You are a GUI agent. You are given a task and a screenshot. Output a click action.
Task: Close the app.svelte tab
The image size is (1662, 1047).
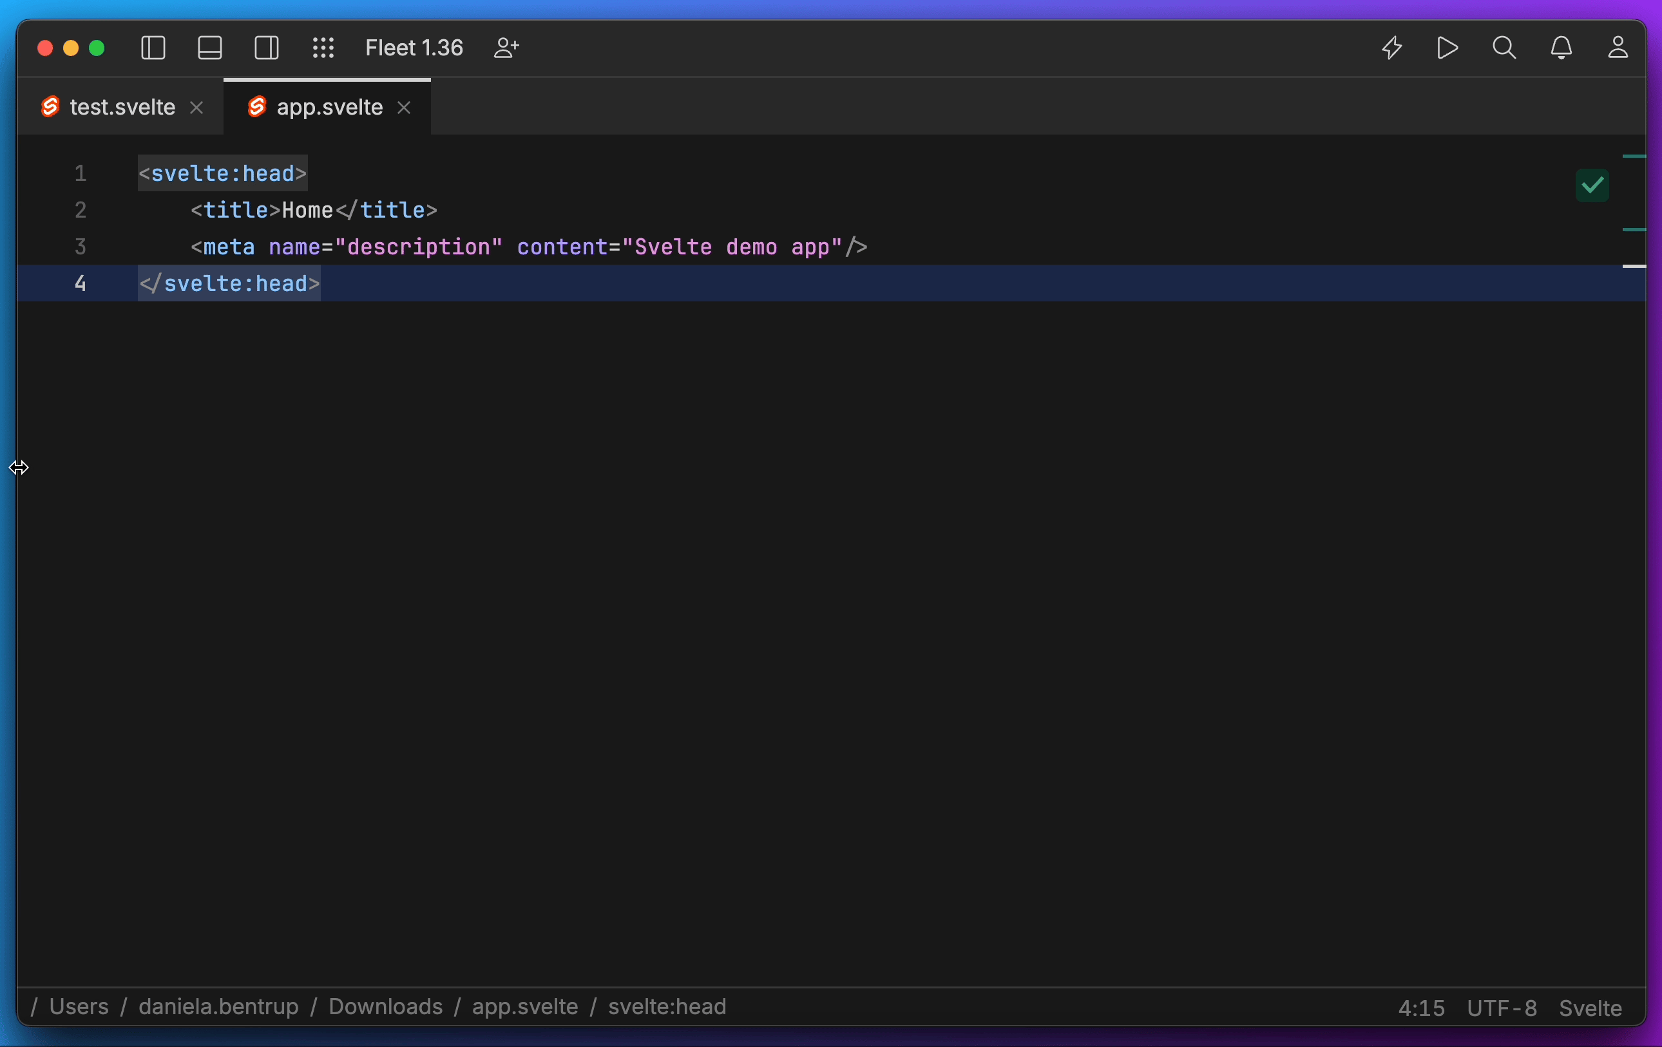tap(405, 108)
